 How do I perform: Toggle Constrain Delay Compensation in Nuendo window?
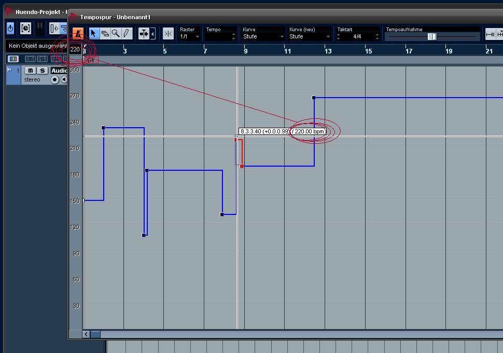tap(25, 28)
